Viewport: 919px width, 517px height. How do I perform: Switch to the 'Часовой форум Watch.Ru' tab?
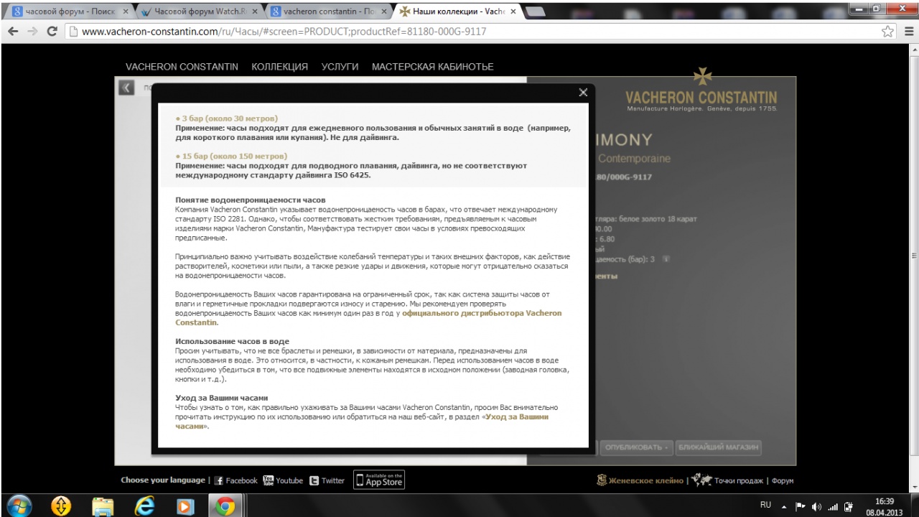[x=197, y=11]
